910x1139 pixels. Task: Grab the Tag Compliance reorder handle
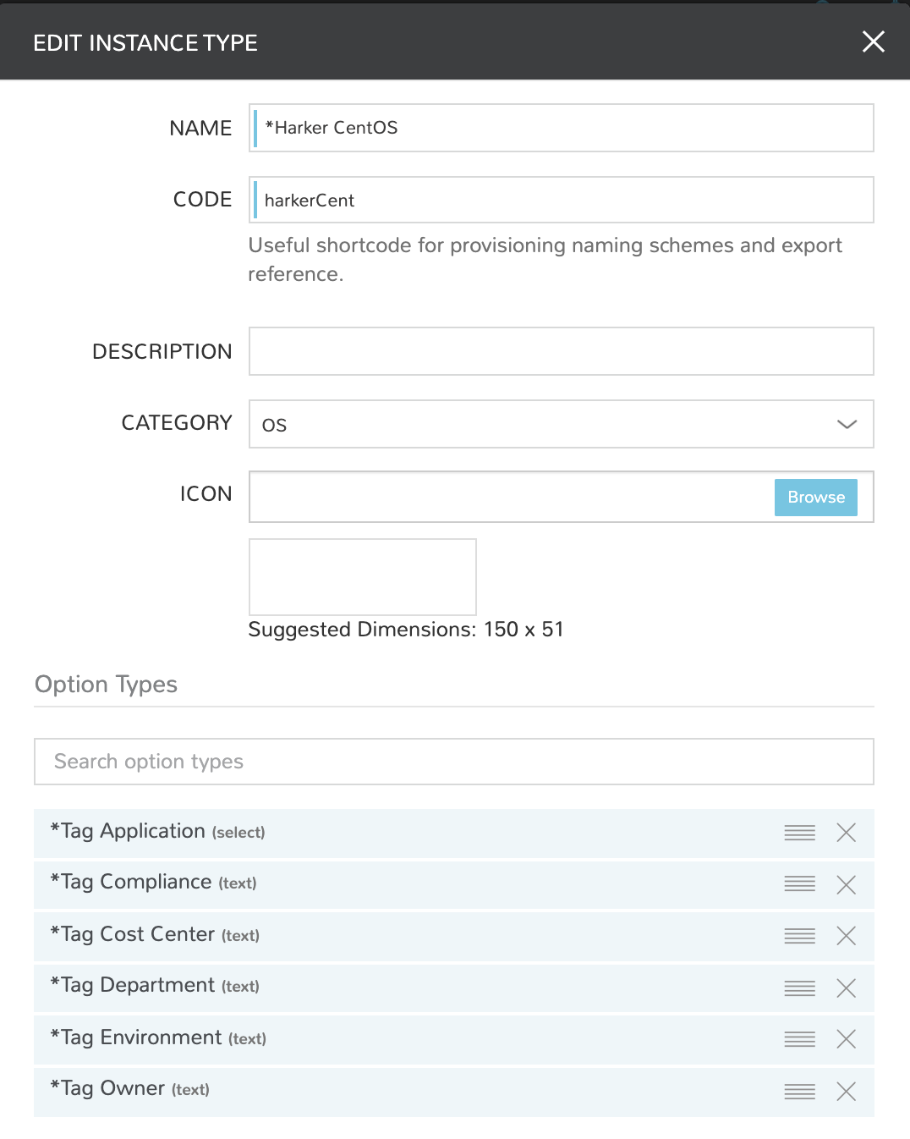point(799,884)
